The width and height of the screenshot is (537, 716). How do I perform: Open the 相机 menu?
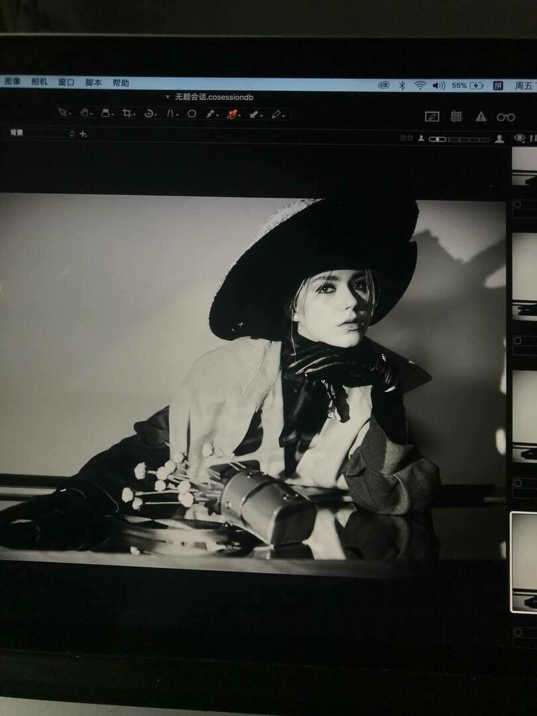[x=39, y=82]
